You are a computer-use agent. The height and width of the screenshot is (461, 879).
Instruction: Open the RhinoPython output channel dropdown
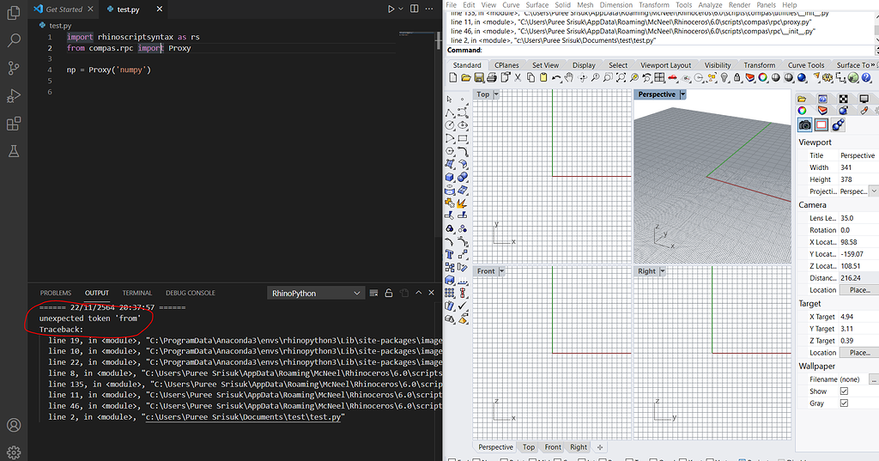coord(316,293)
